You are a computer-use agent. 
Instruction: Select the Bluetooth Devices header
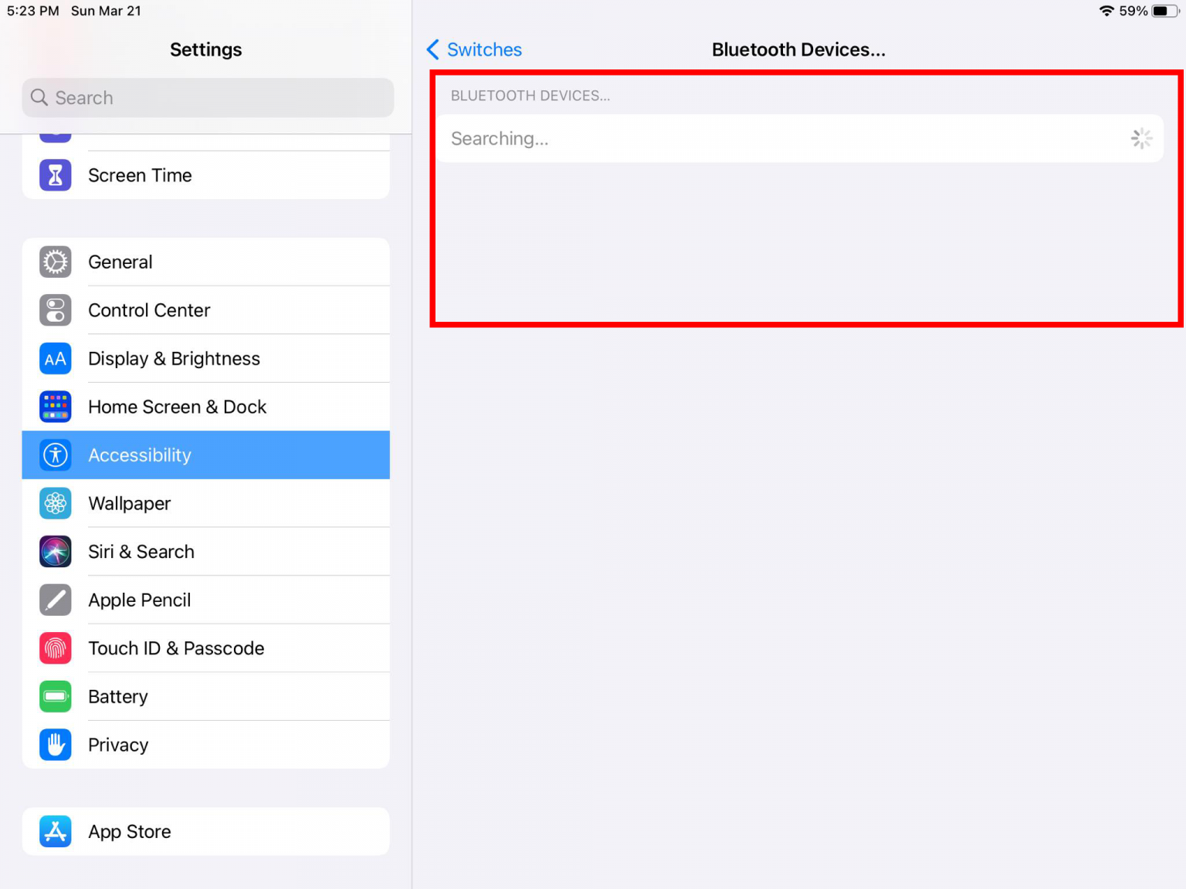[x=530, y=96]
